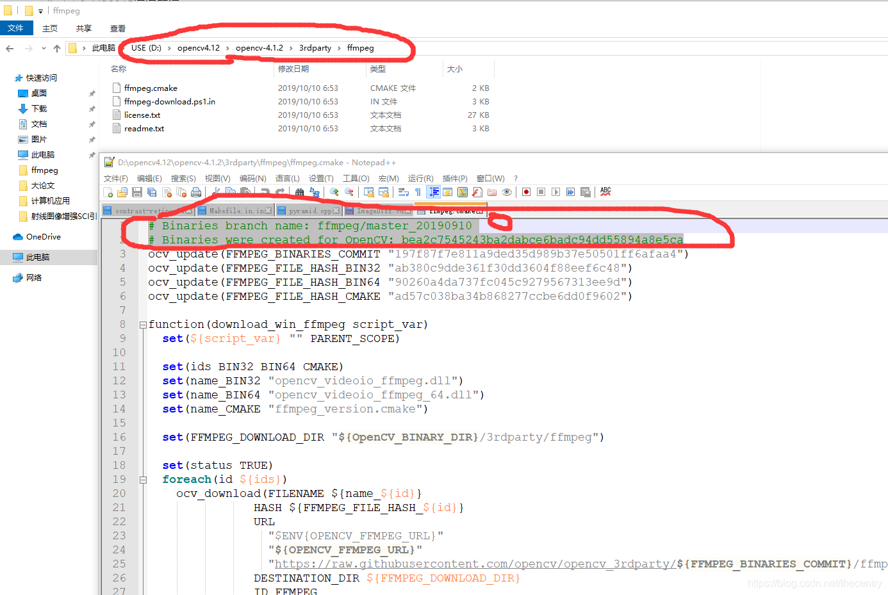Start recording a macro with red dot
Screen dimensions: 888x595
point(526,192)
